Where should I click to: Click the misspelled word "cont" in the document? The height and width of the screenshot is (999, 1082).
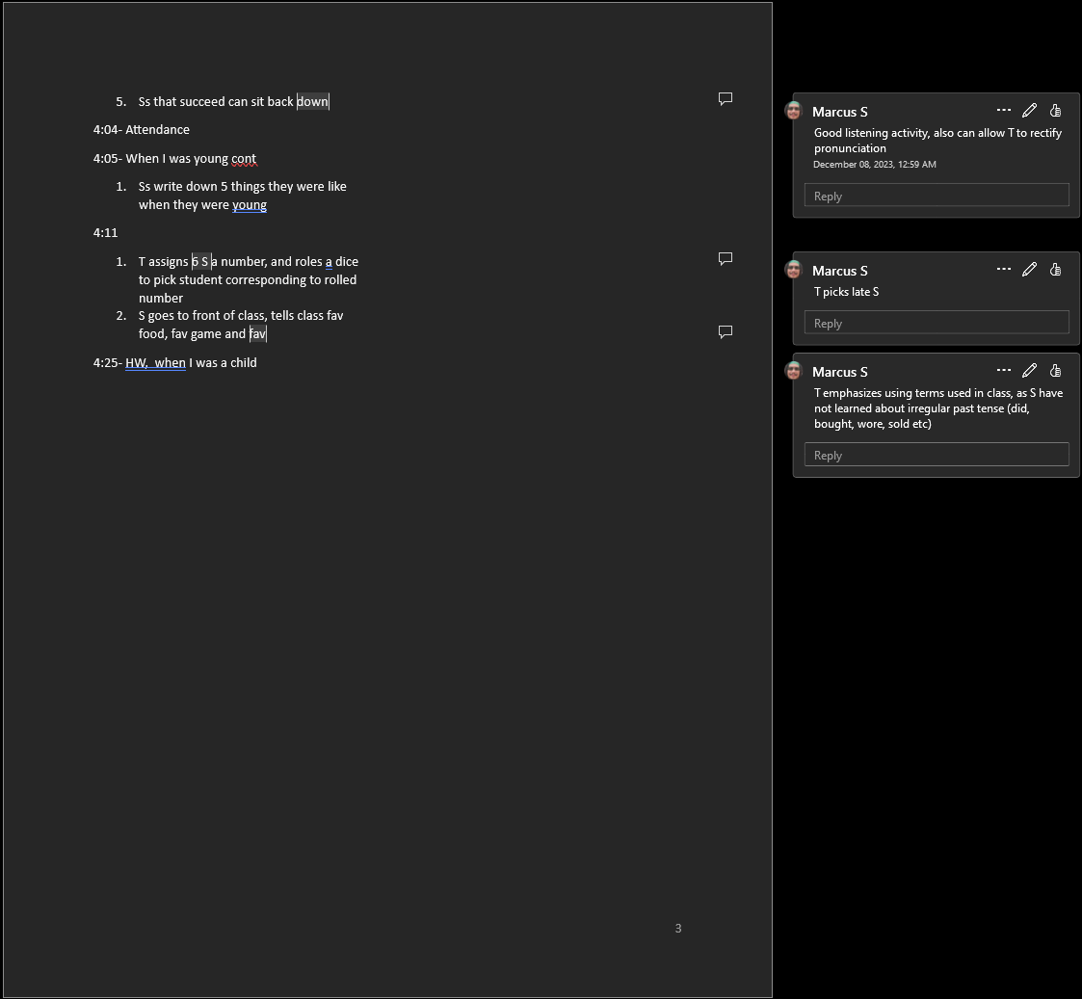(244, 159)
